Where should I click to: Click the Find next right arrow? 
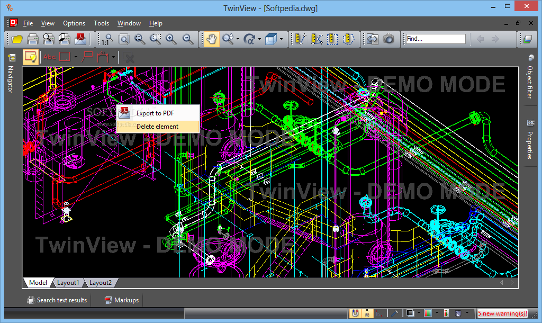click(495, 39)
